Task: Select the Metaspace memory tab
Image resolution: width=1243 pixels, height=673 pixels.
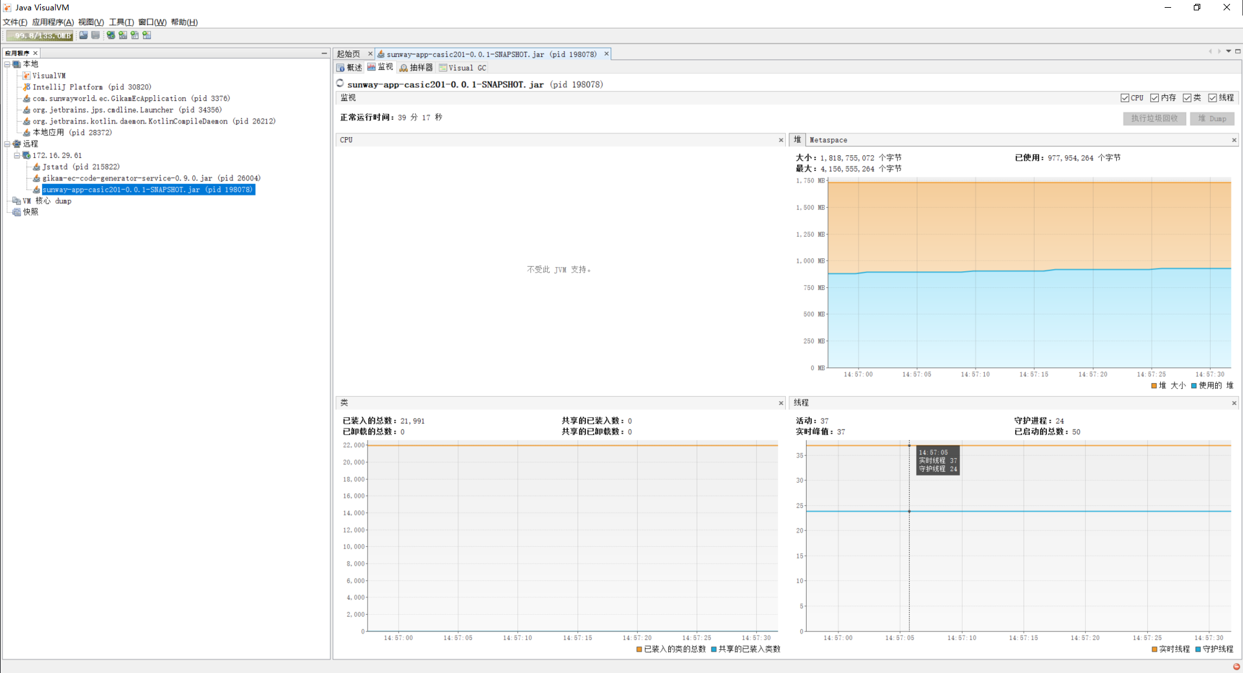Action: tap(828, 140)
